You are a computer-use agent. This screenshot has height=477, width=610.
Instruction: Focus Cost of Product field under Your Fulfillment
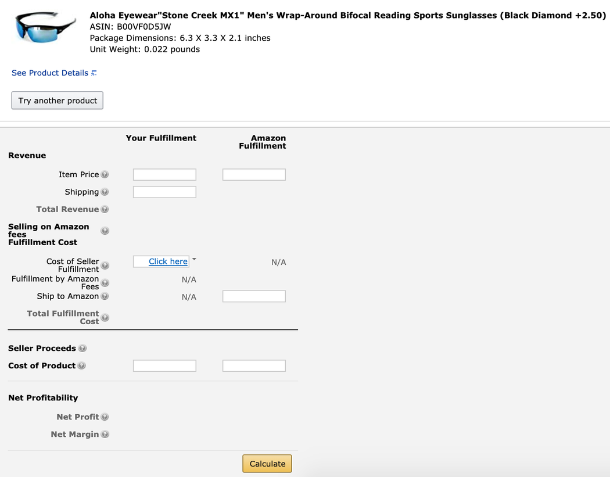coord(164,365)
